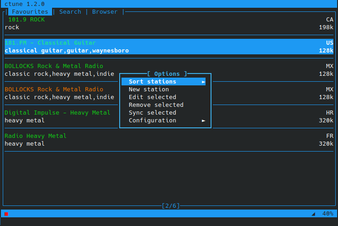Open the Favourites tab
Screen dimensions: 338x226
pos(30,11)
